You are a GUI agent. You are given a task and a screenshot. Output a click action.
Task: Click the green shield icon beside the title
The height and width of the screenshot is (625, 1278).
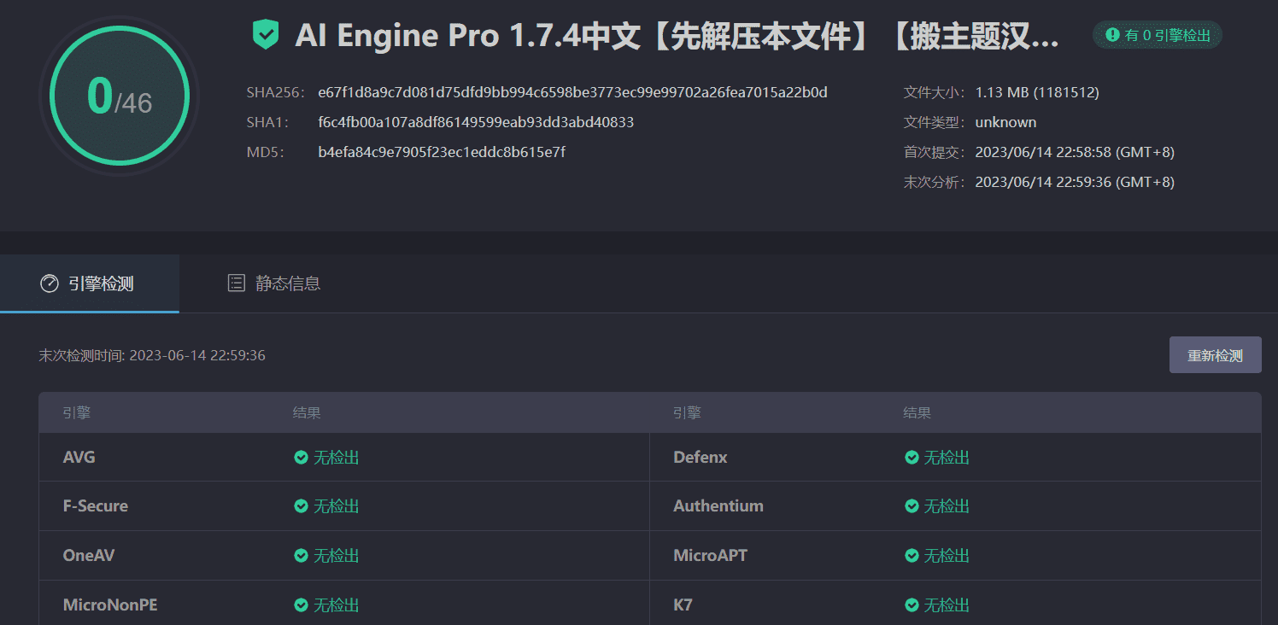266,35
